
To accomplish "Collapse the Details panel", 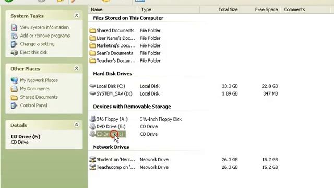I will [77, 125].
